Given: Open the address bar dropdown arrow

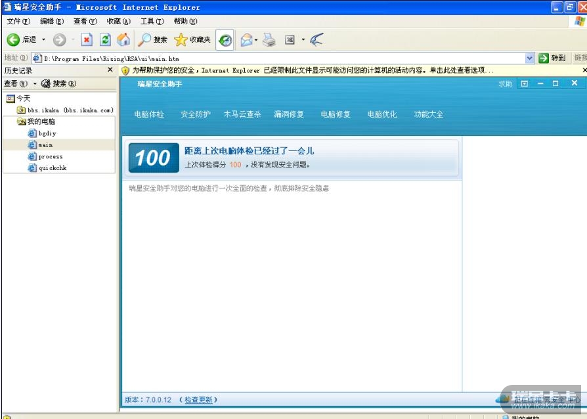Looking at the screenshot, I should click(530, 58).
